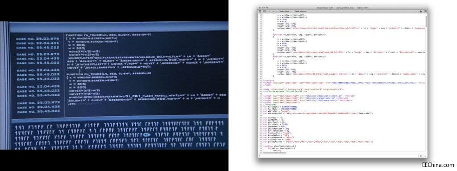Go back with the left arrow in the inspector toolbar

pyautogui.click(x=269, y=11)
